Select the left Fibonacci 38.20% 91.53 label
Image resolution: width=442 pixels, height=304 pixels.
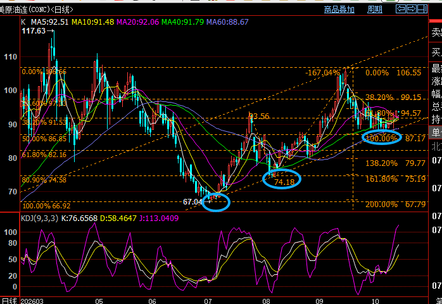tap(44, 122)
